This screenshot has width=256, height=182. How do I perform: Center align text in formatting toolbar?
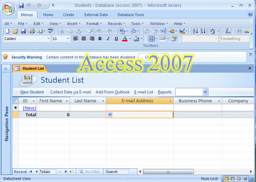click(84, 39)
